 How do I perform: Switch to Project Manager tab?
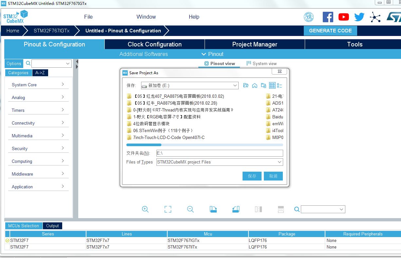click(255, 44)
